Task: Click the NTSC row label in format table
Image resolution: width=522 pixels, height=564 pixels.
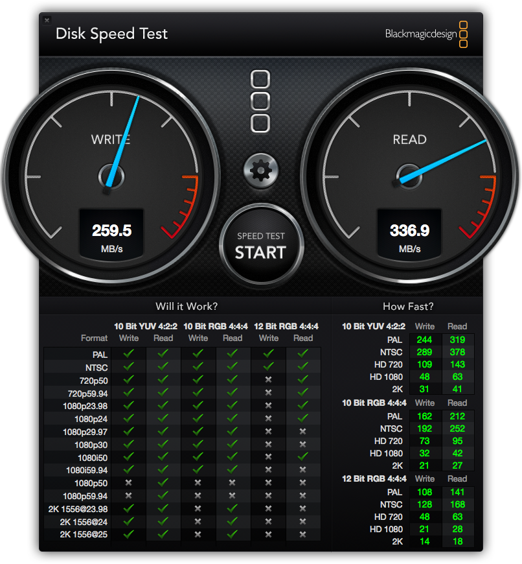Action: click(96, 368)
